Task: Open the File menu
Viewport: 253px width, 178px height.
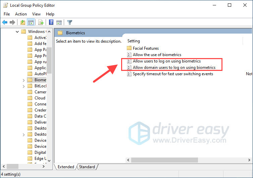Action: (7, 14)
